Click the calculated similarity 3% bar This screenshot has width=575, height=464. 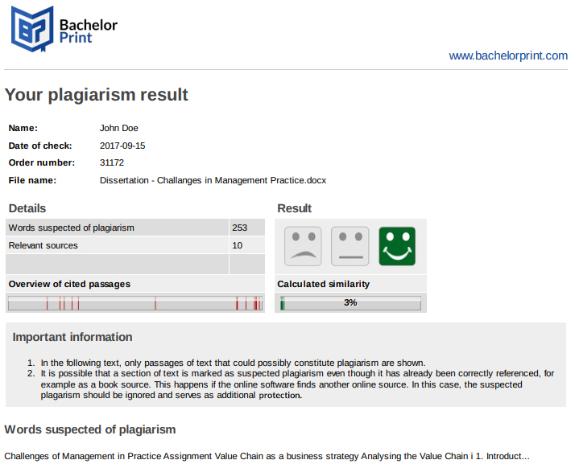(350, 303)
